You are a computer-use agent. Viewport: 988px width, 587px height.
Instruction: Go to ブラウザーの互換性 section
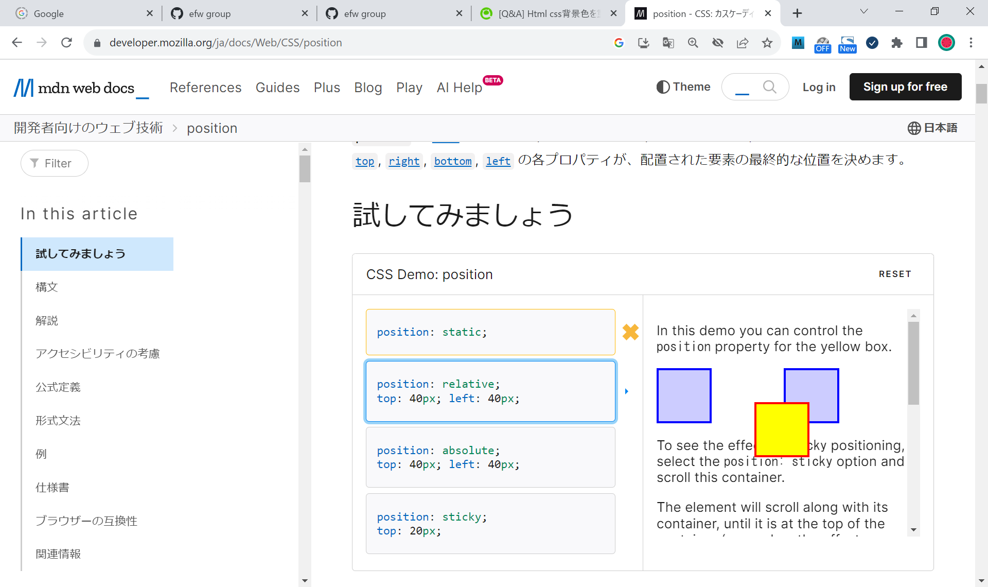86,521
